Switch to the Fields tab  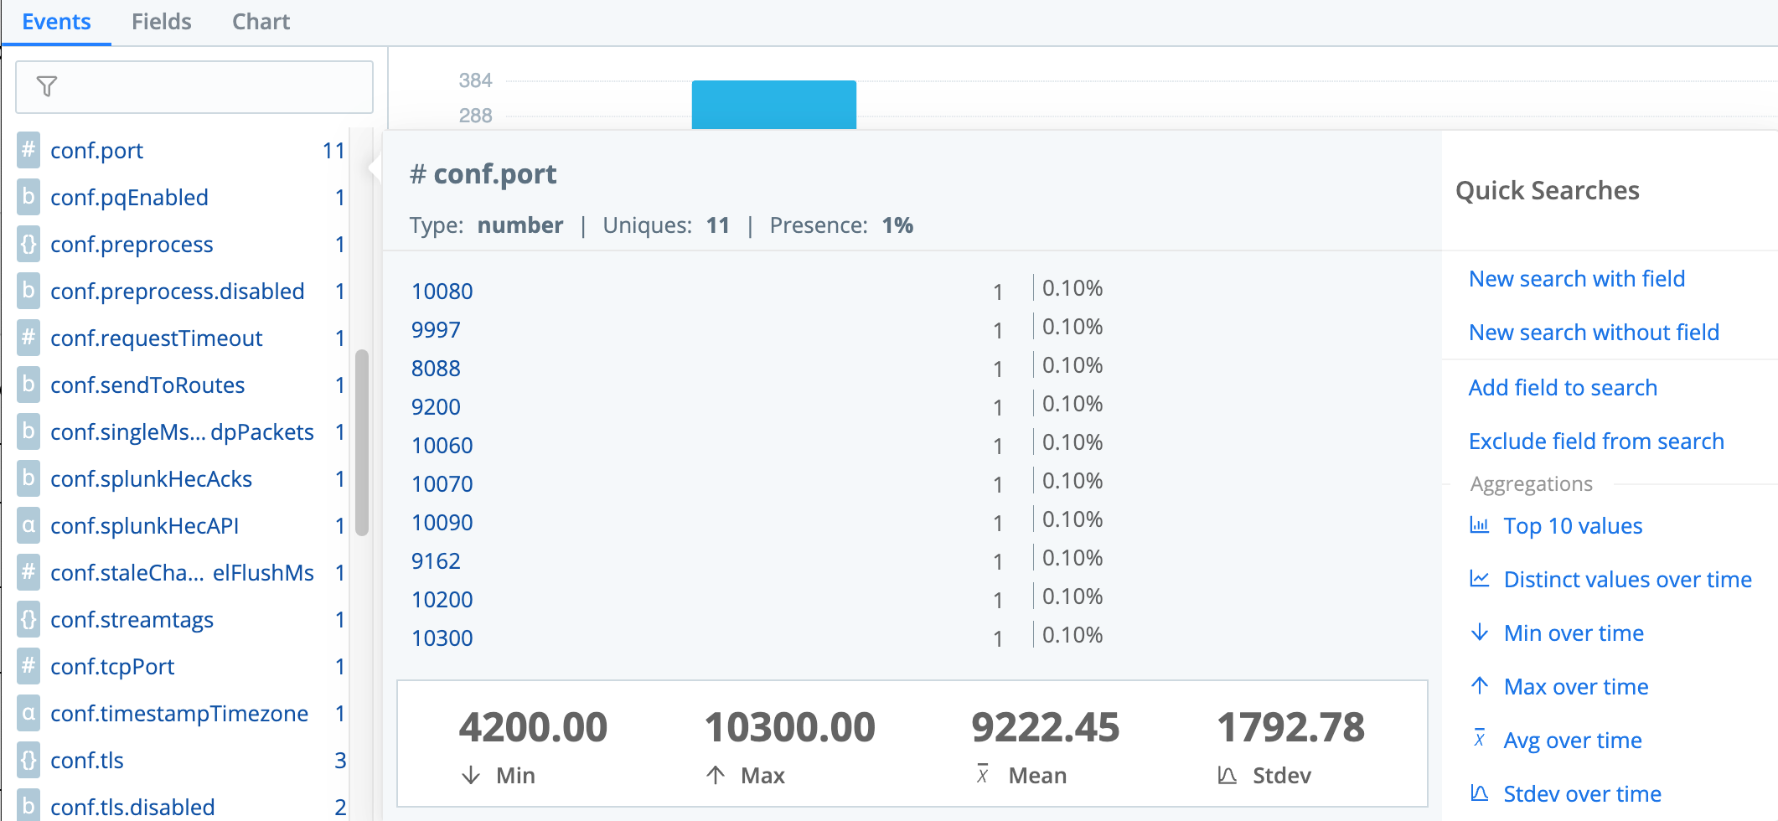161,21
